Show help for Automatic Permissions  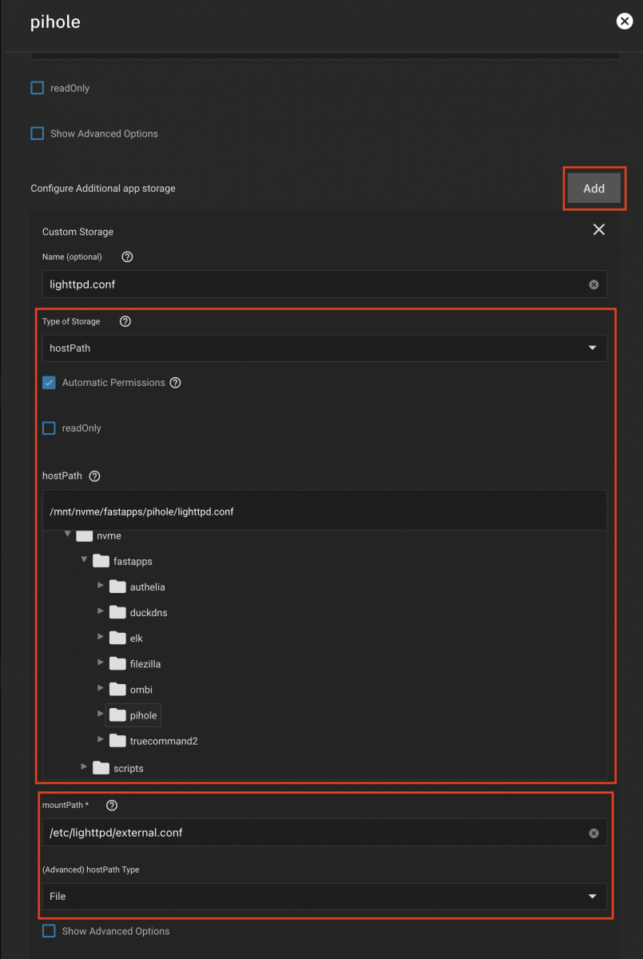(176, 383)
